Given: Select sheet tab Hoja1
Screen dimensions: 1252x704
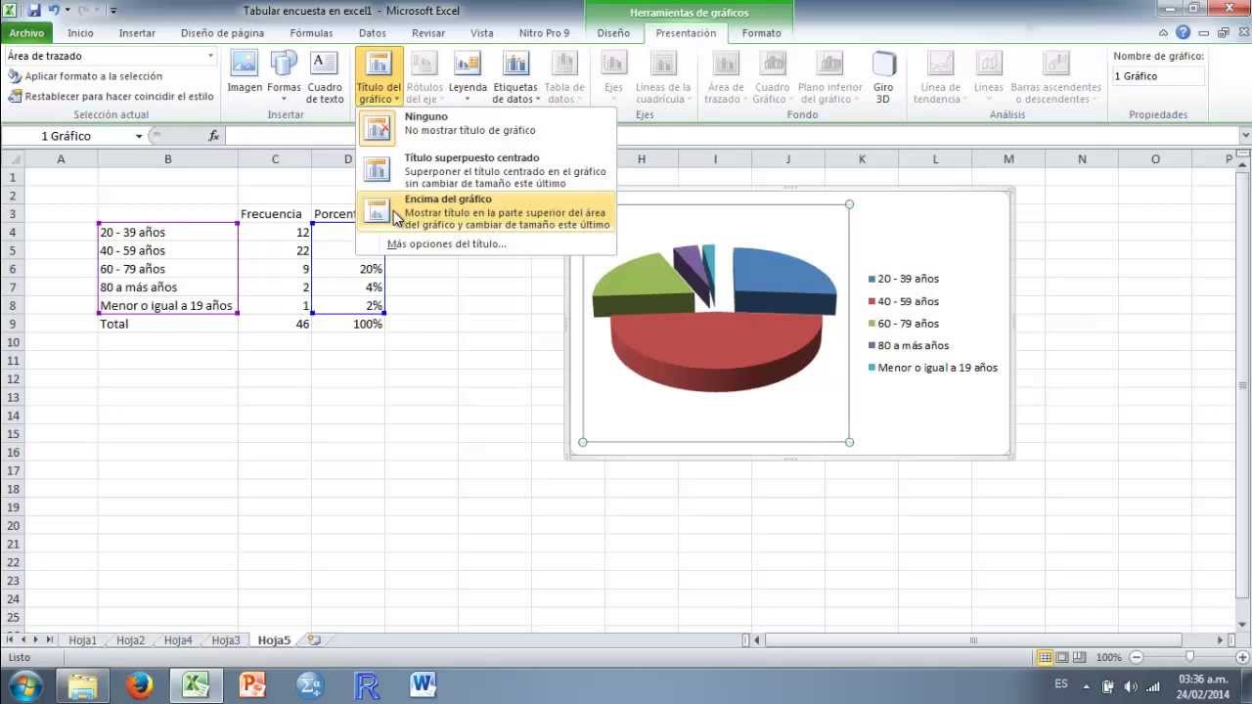Looking at the screenshot, I should tap(83, 640).
